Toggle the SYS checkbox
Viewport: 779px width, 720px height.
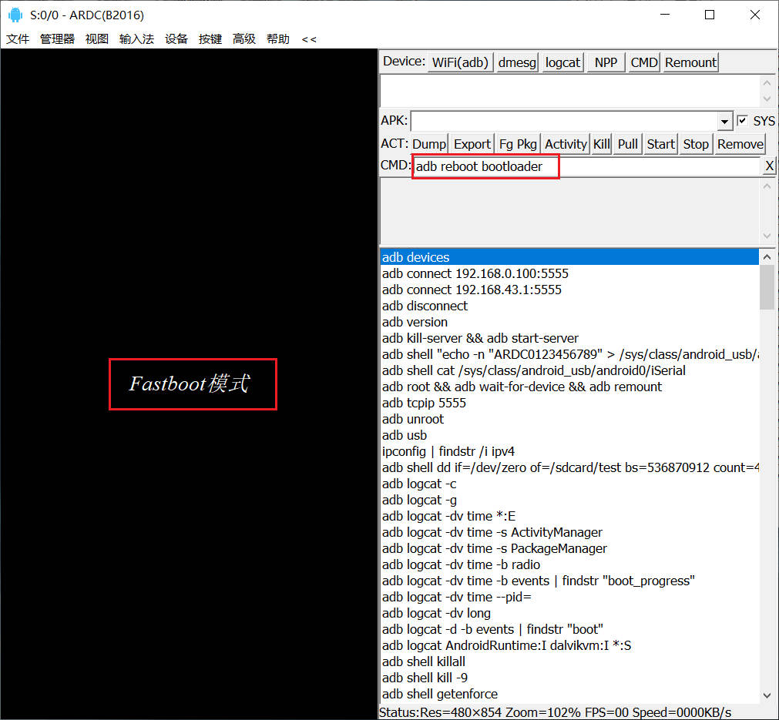(743, 121)
